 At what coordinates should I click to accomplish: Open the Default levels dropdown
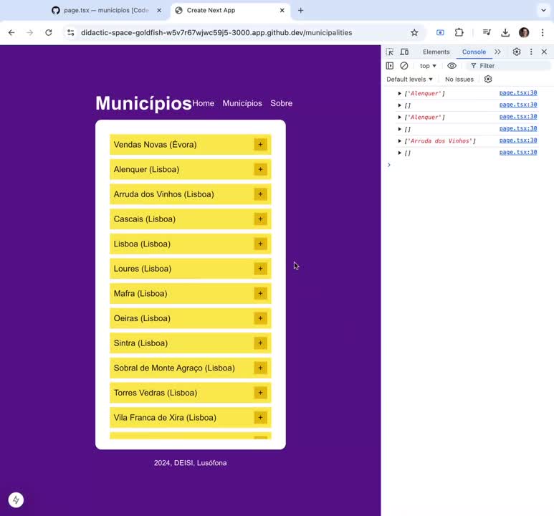pos(409,79)
